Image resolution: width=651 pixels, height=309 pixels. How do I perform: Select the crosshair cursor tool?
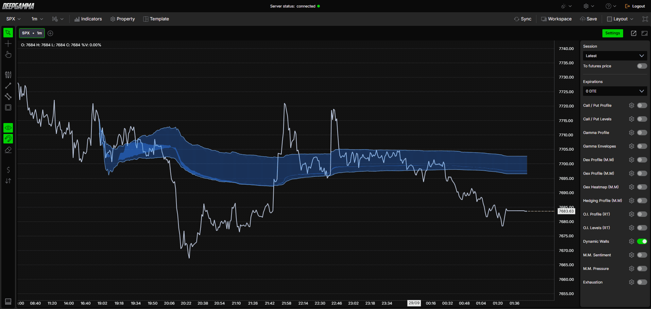tap(8, 44)
